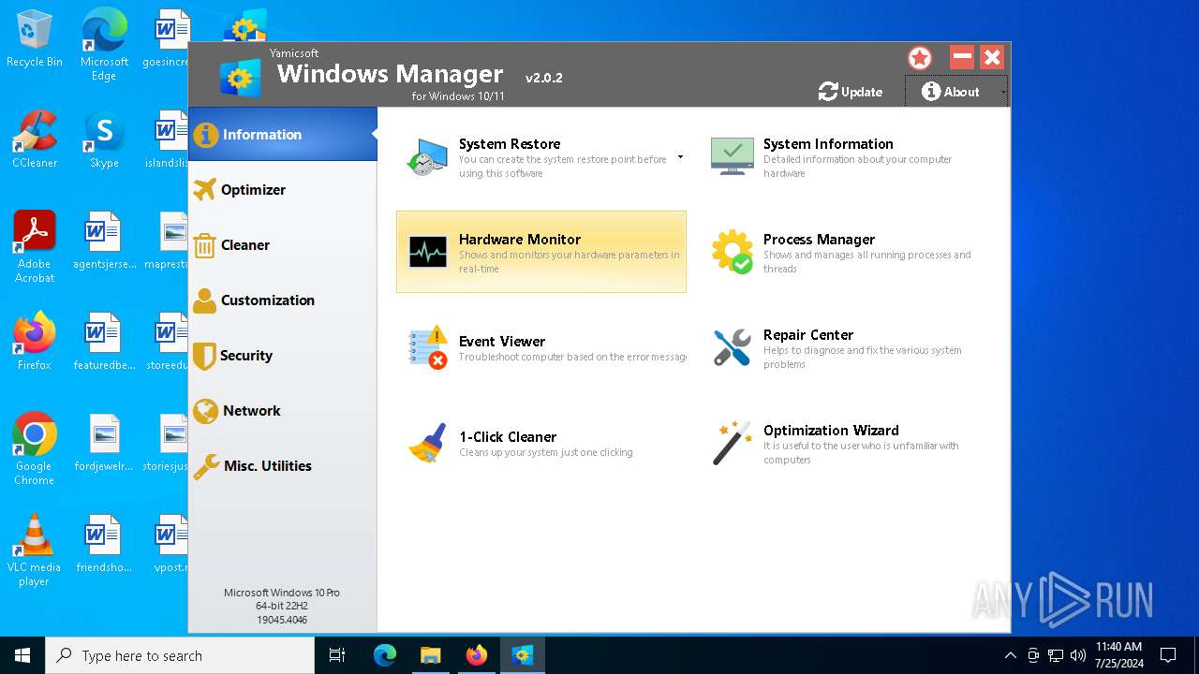Click the Windows Manager logo icon

240,78
